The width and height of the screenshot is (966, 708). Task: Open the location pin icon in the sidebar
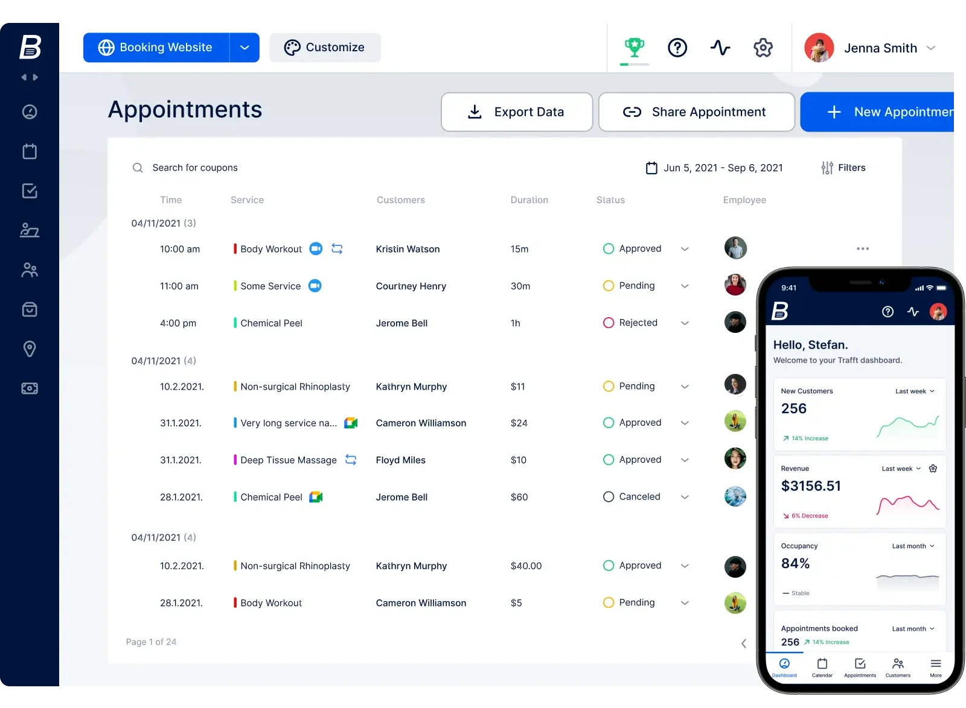point(30,349)
